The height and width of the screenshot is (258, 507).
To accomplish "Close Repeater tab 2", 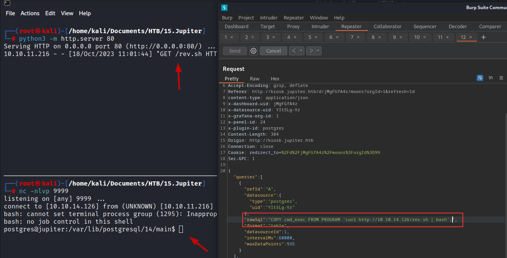I will pos(253,37).
